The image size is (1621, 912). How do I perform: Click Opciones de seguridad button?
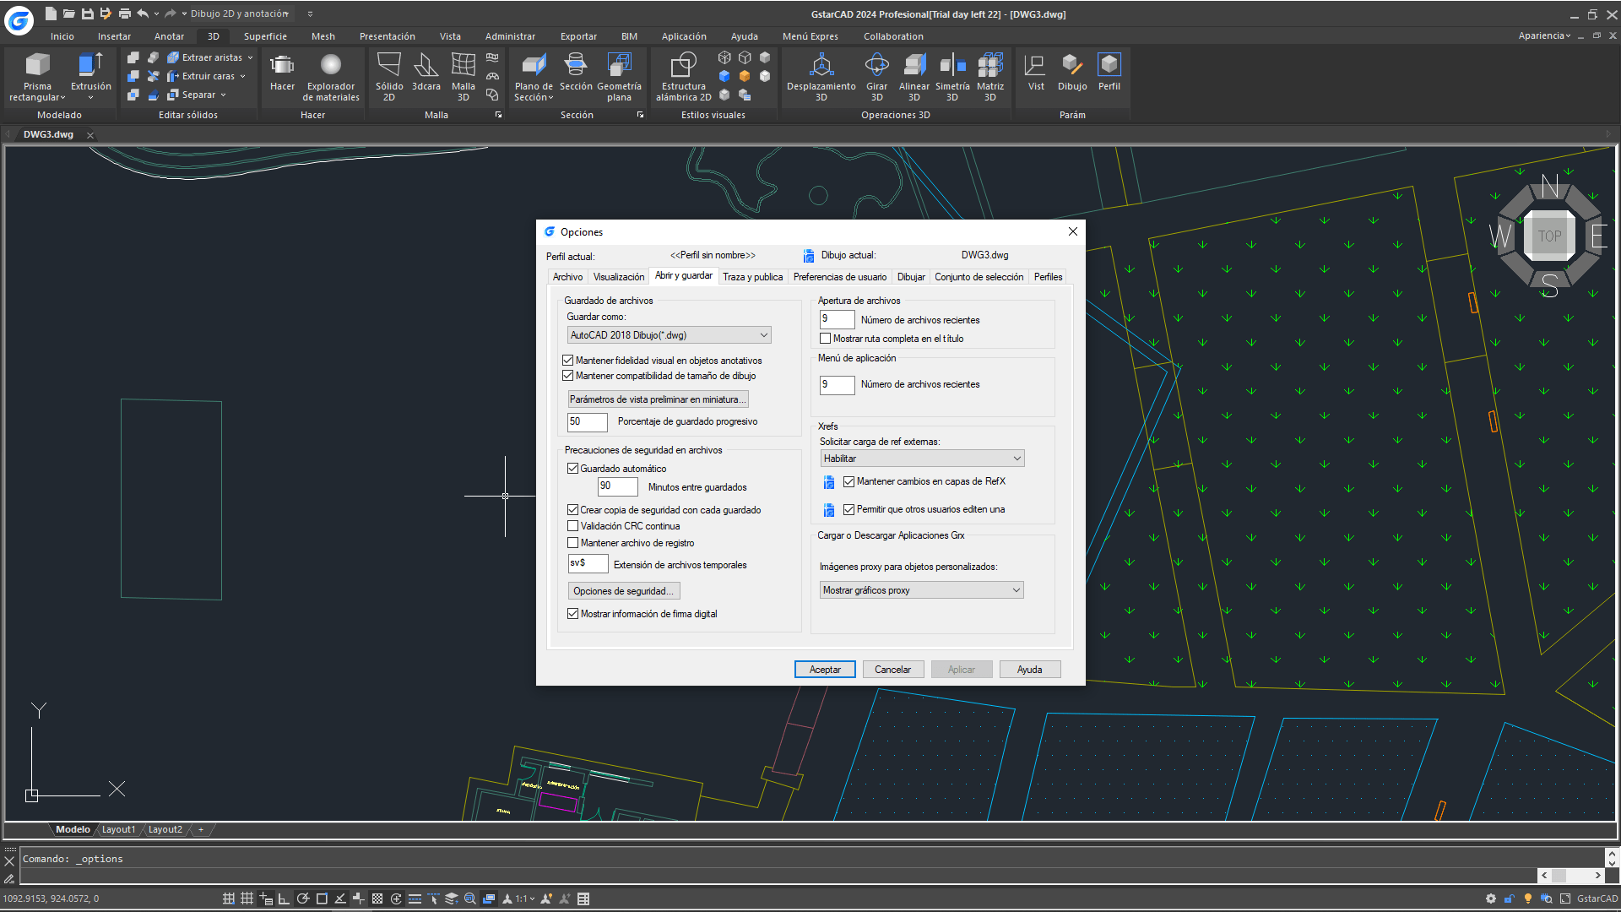click(624, 591)
